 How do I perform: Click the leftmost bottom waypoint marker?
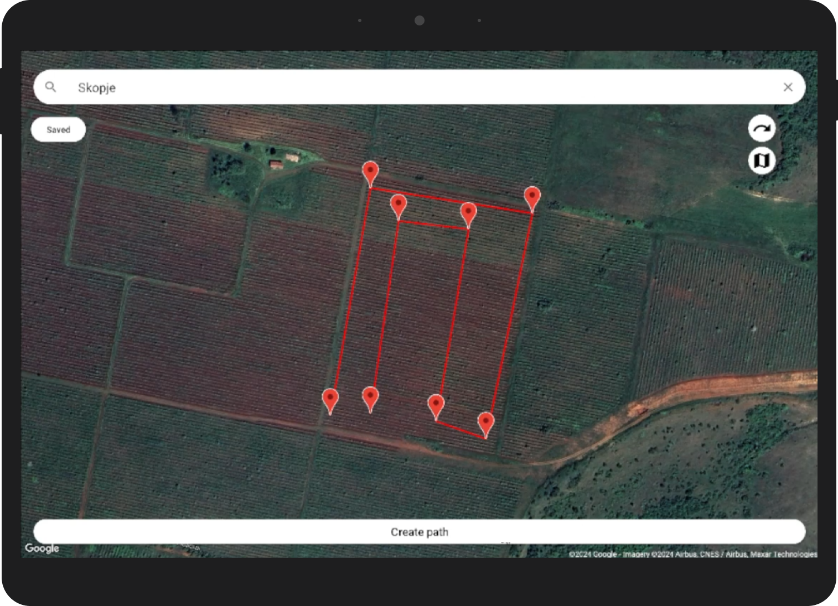(x=330, y=397)
